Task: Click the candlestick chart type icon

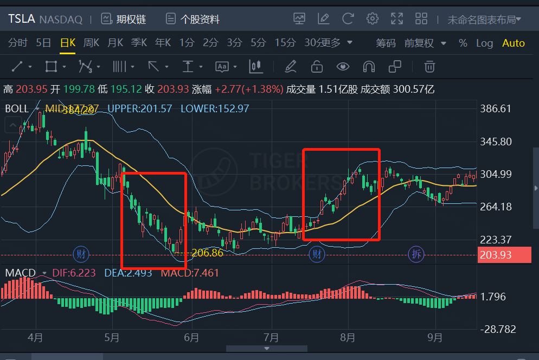Action: 256,67
